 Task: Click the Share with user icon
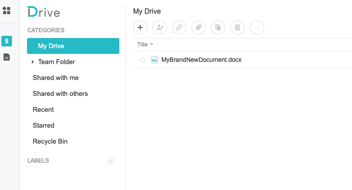point(160,27)
